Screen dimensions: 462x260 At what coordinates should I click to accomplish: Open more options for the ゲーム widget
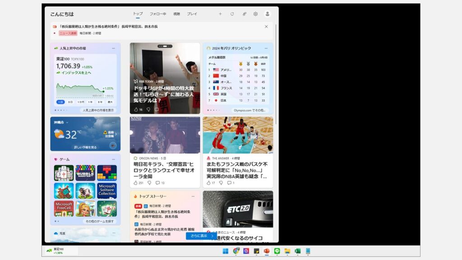click(114, 159)
